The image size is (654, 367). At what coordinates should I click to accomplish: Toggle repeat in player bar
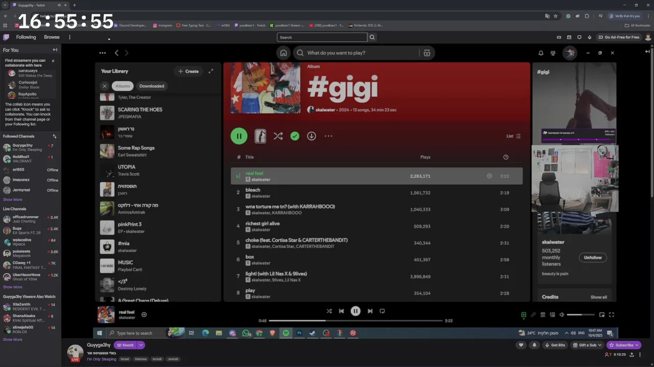(x=382, y=311)
